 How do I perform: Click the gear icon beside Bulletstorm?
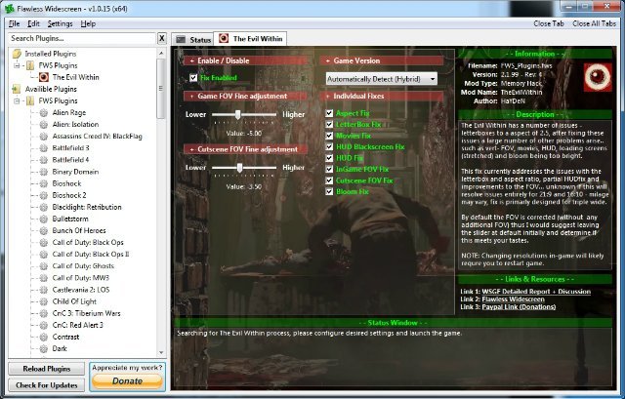[x=44, y=219]
